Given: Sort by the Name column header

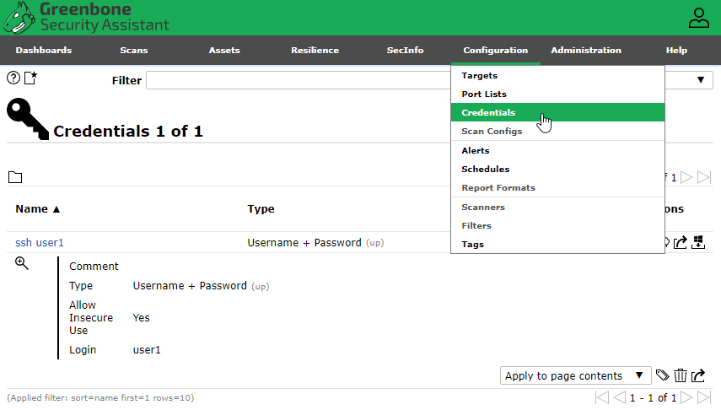Looking at the screenshot, I should pyautogui.click(x=38, y=209).
